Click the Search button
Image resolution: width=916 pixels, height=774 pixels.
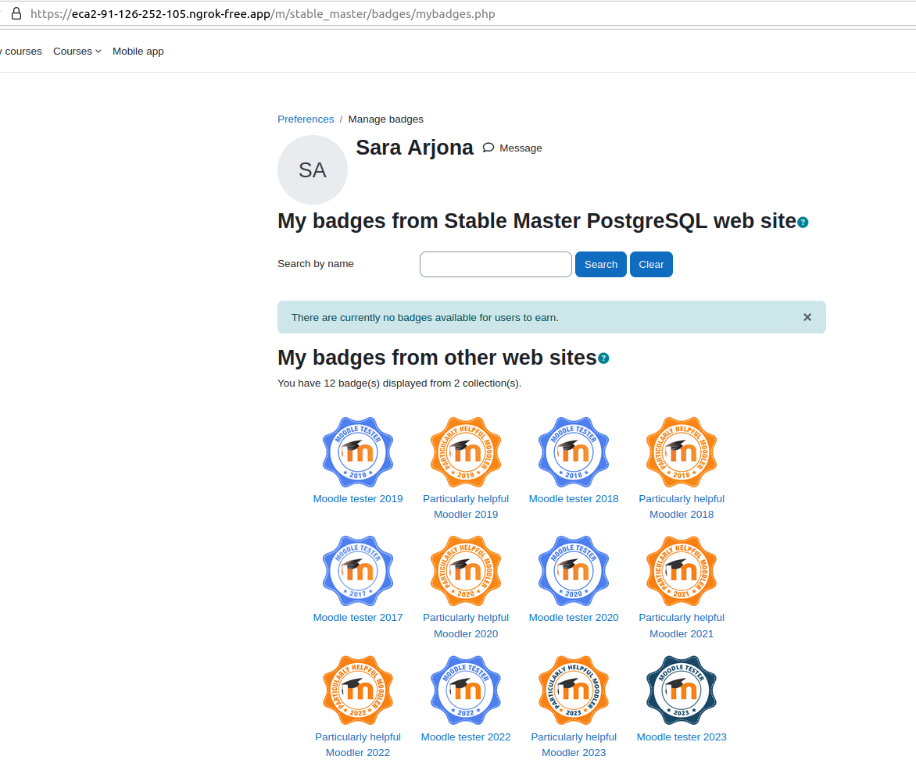point(600,265)
